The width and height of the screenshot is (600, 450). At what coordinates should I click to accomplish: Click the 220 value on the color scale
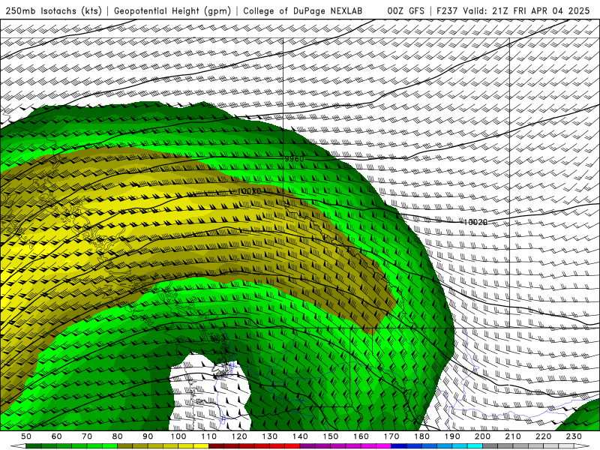pyautogui.click(x=543, y=436)
